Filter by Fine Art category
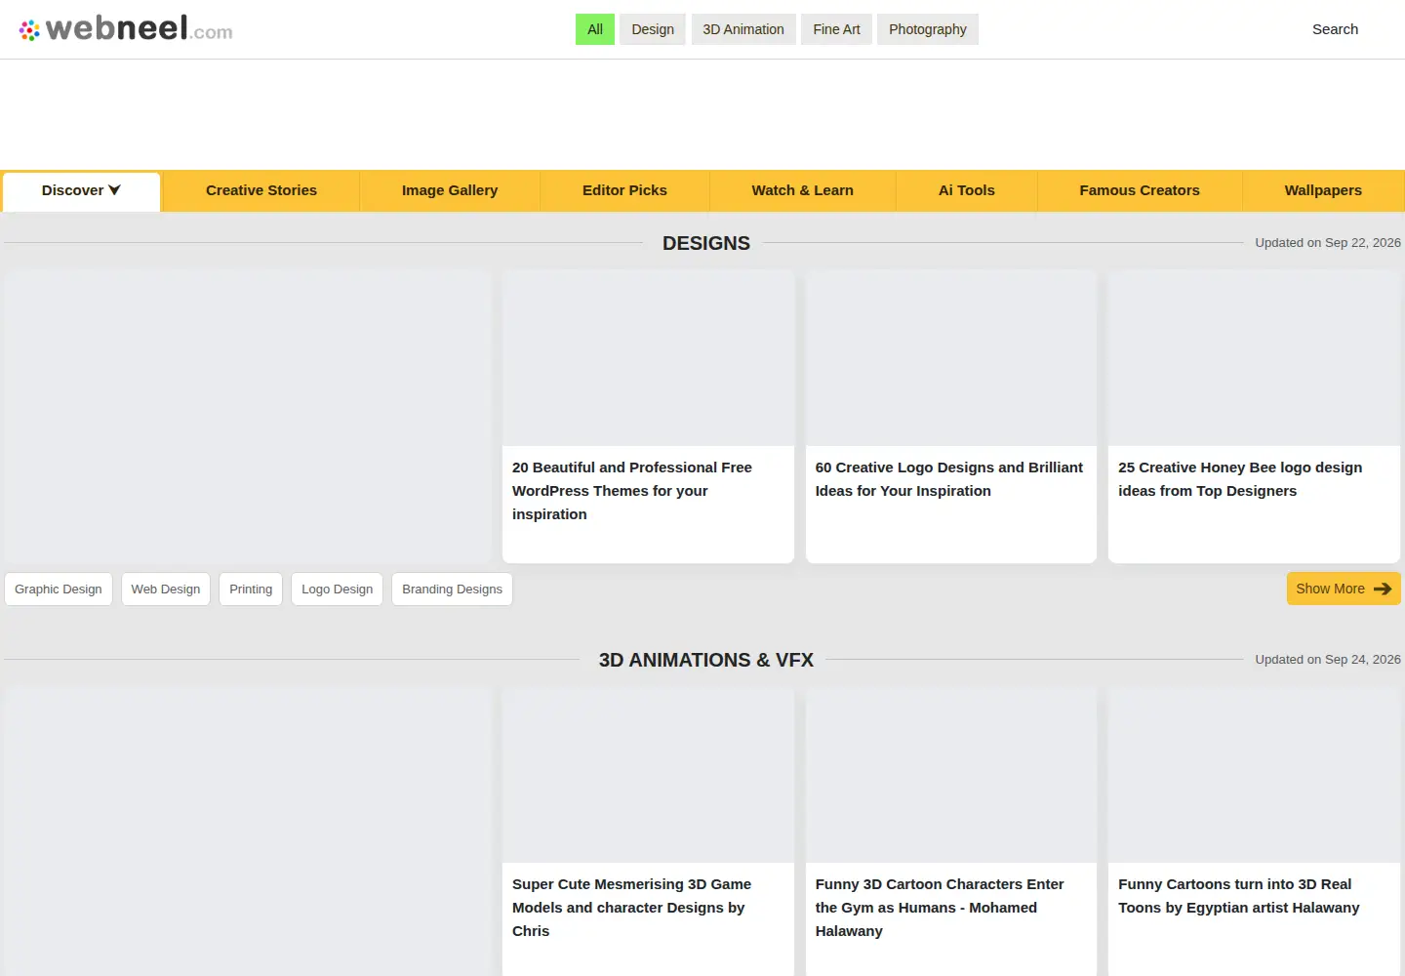 coord(836,29)
